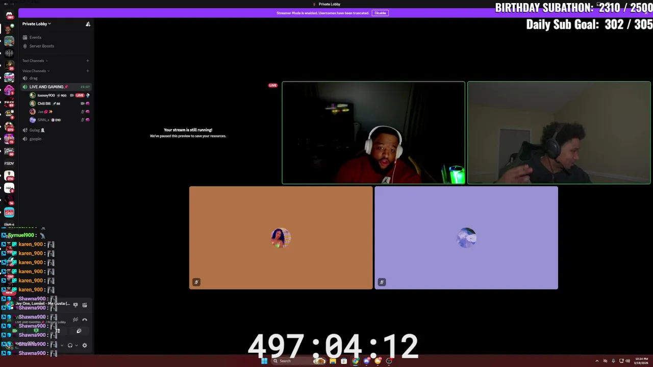Select the red-shirt webcam video tile
Viewport: 653px width, 367px height.
pos(373,133)
